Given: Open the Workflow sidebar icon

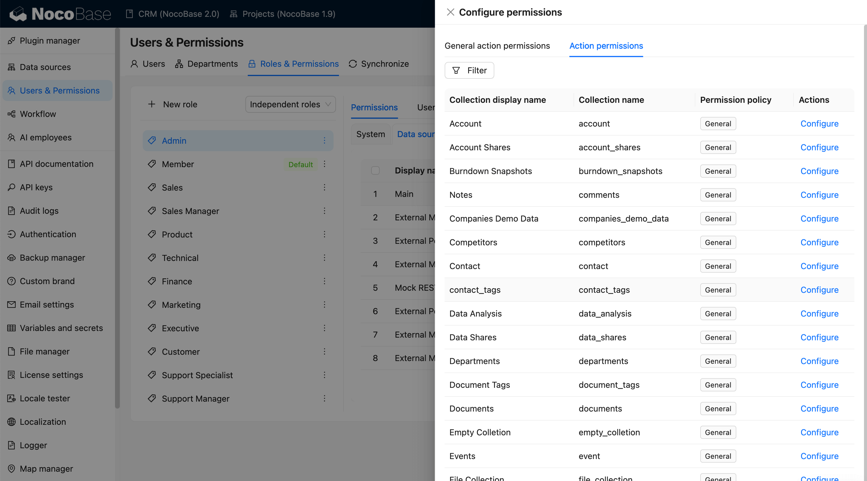Looking at the screenshot, I should (11, 114).
